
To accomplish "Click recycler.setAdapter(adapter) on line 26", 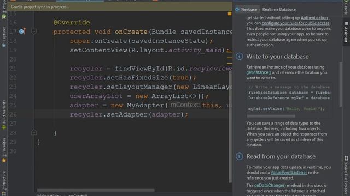I will (x=129, y=114).
